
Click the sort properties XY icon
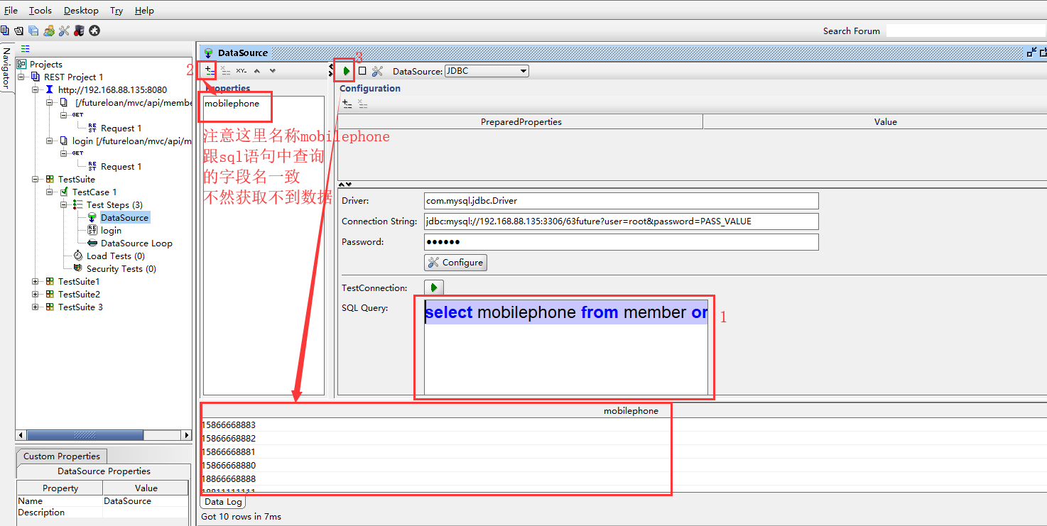click(242, 71)
